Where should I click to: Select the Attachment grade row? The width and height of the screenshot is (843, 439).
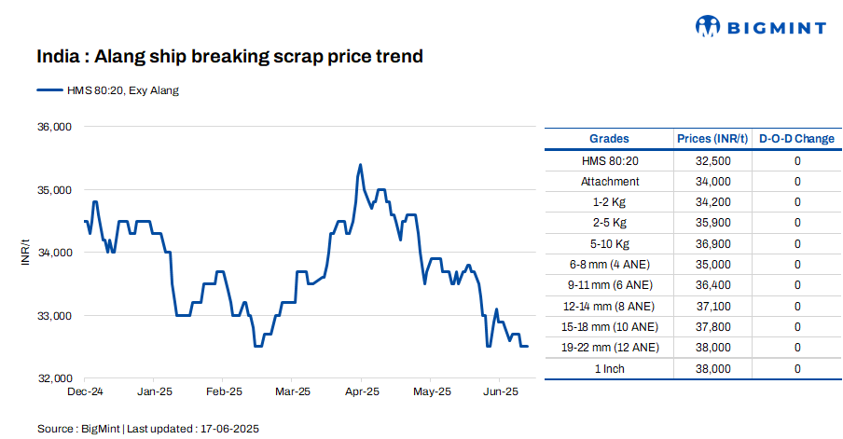click(610, 182)
